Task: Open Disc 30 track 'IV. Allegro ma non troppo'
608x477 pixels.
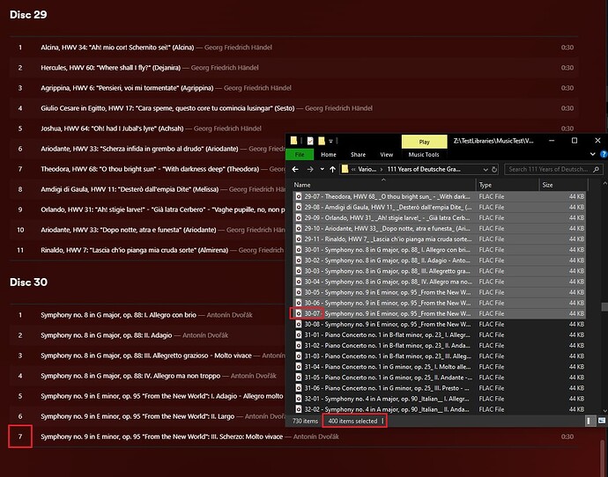Action: [x=148, y=376]
